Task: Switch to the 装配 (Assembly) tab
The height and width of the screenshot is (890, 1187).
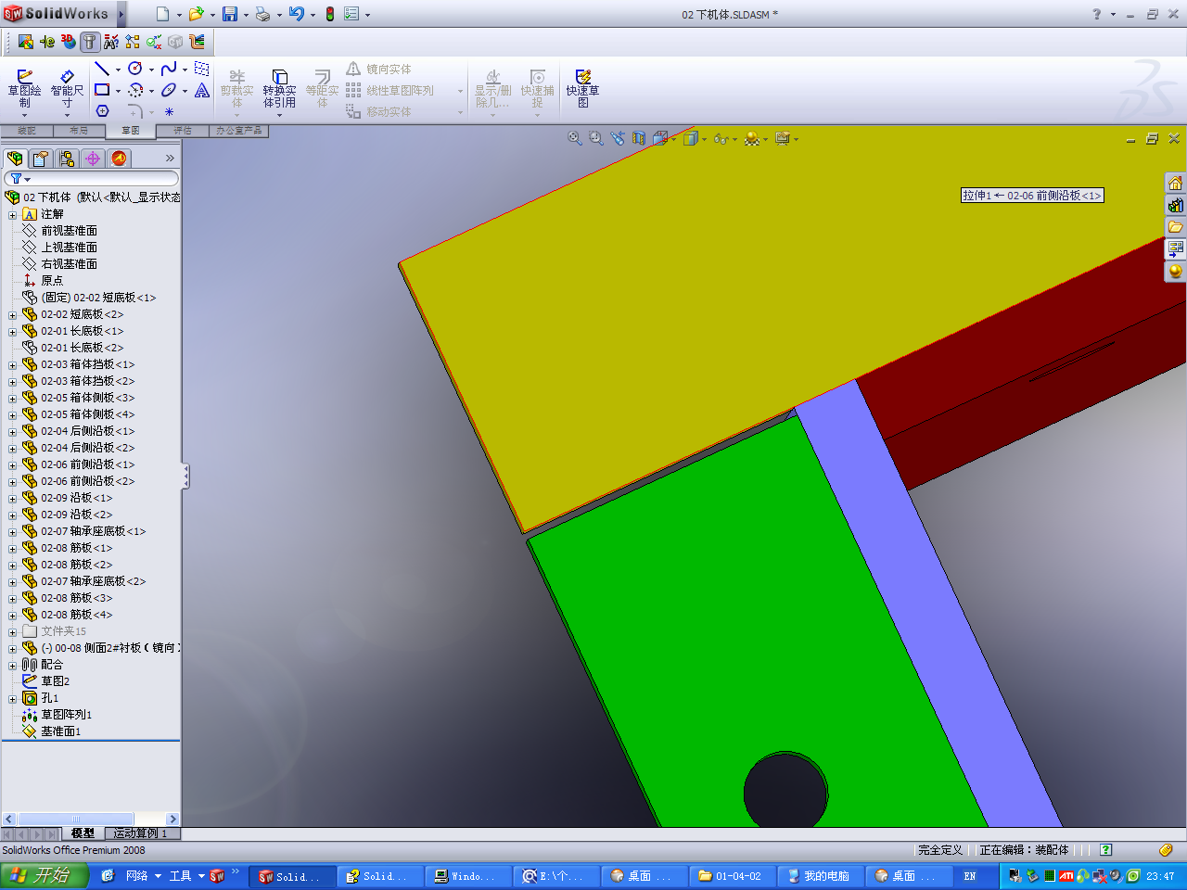Action: (x=27, y=131)
